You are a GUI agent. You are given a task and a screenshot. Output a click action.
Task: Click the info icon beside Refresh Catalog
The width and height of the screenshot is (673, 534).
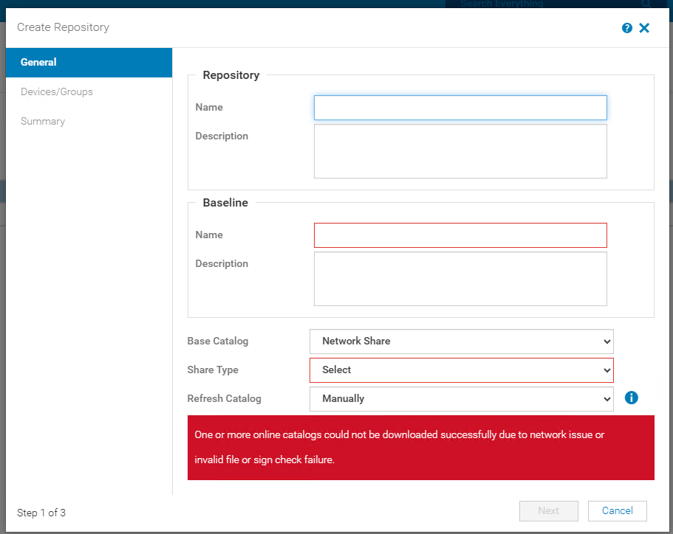pos(631,398)
